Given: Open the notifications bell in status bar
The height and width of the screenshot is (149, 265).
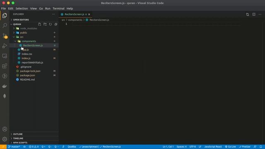Looking at the screenshot, I should tap(261, 147).
